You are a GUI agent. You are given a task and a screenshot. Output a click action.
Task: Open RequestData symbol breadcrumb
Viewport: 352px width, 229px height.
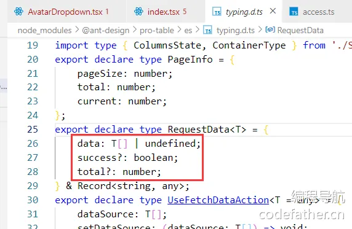300,30
